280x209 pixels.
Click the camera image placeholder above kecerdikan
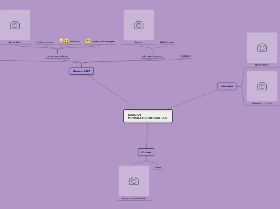(15, 25)
